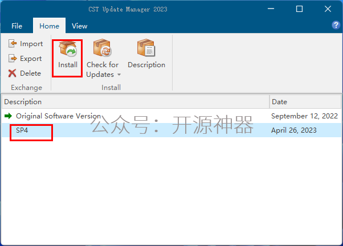Screen dimensions: 343x246
Task: Click the Install package icon
Action: point(68,49)
